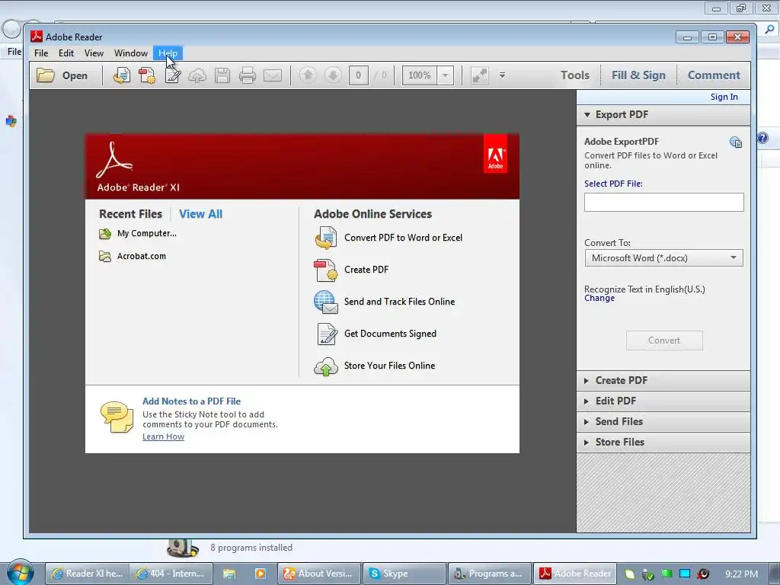Expand the Store Files panel section
The width and height of the screenshot is (780, 585).
[x=663, y=443]
